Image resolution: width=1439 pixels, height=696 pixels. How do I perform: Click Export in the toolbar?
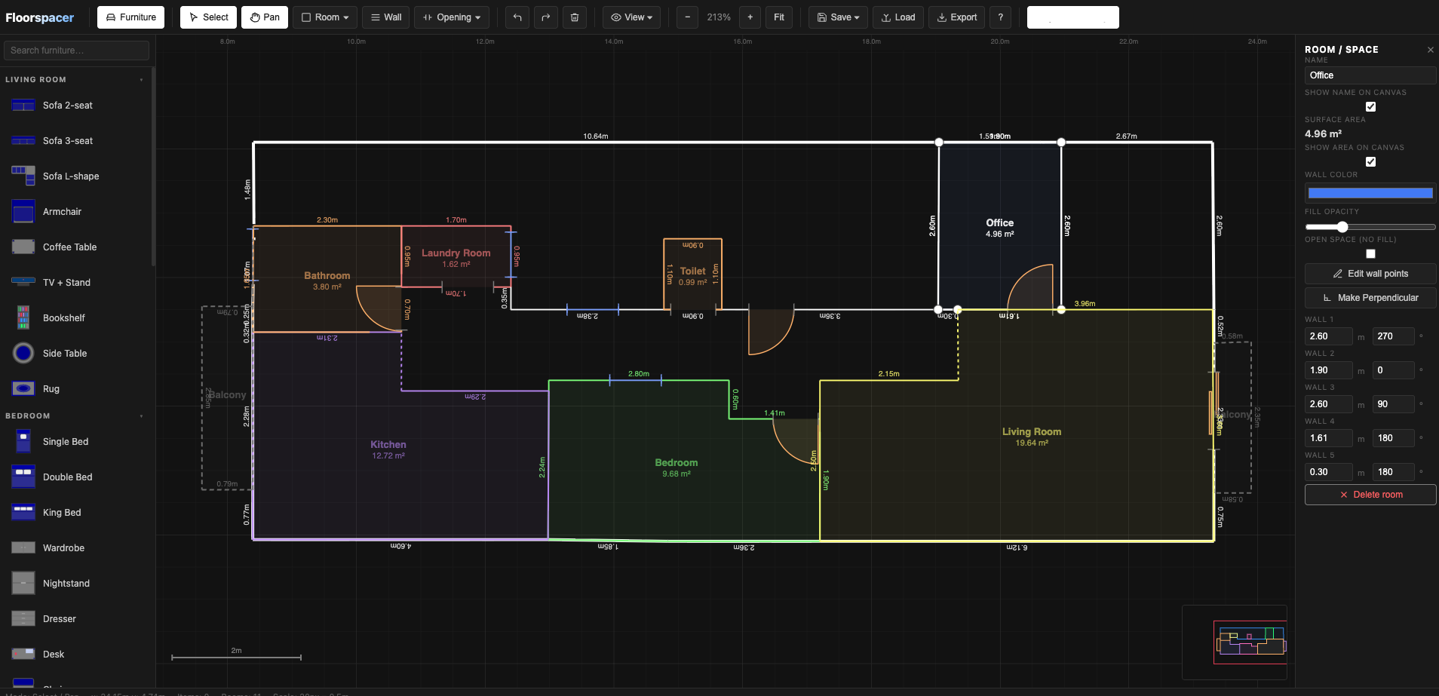[956, 17]
